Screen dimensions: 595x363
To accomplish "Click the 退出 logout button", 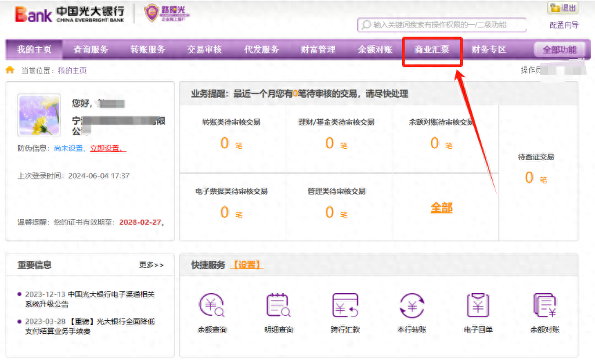I will pyautogui.click(x=563, y=8).
